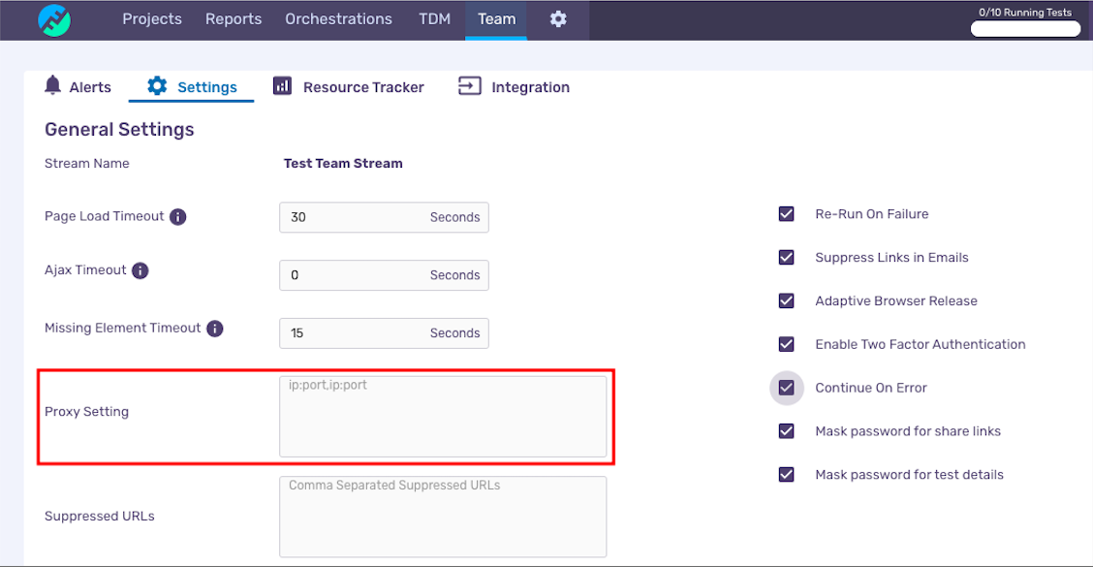Toggle Continue On Error checkbox
The image size is (1093, 567).
click(786, 388)
